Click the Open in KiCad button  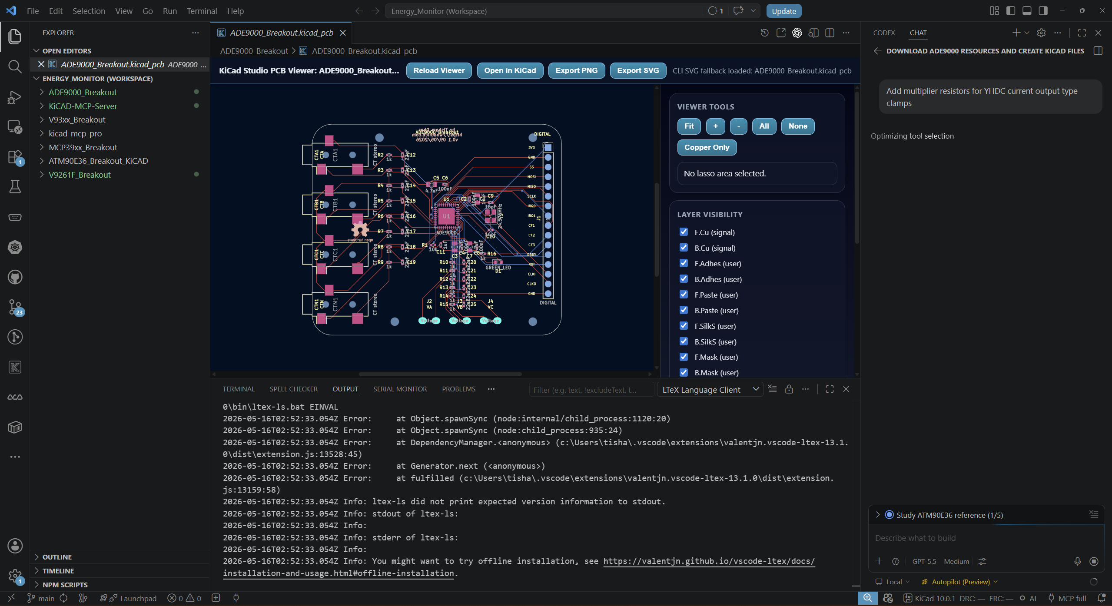pyautogui.click(x=510, y=70)
